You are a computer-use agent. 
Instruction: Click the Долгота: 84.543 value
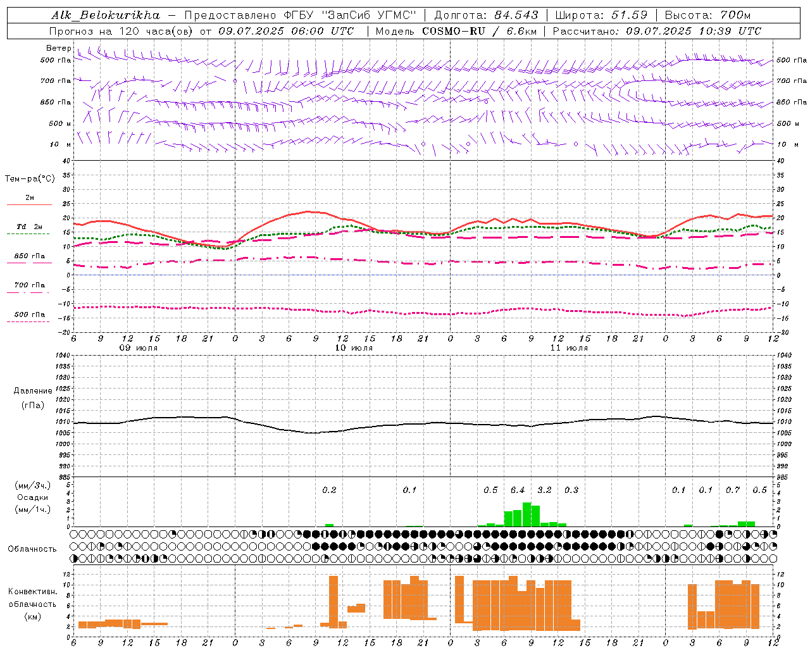tap(487, 15)
